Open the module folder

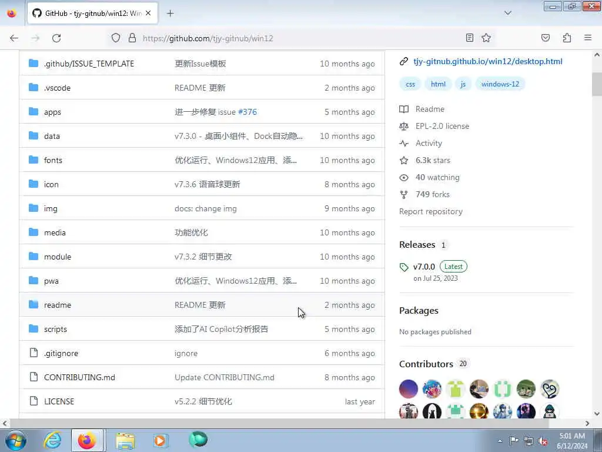coord(58,257)
